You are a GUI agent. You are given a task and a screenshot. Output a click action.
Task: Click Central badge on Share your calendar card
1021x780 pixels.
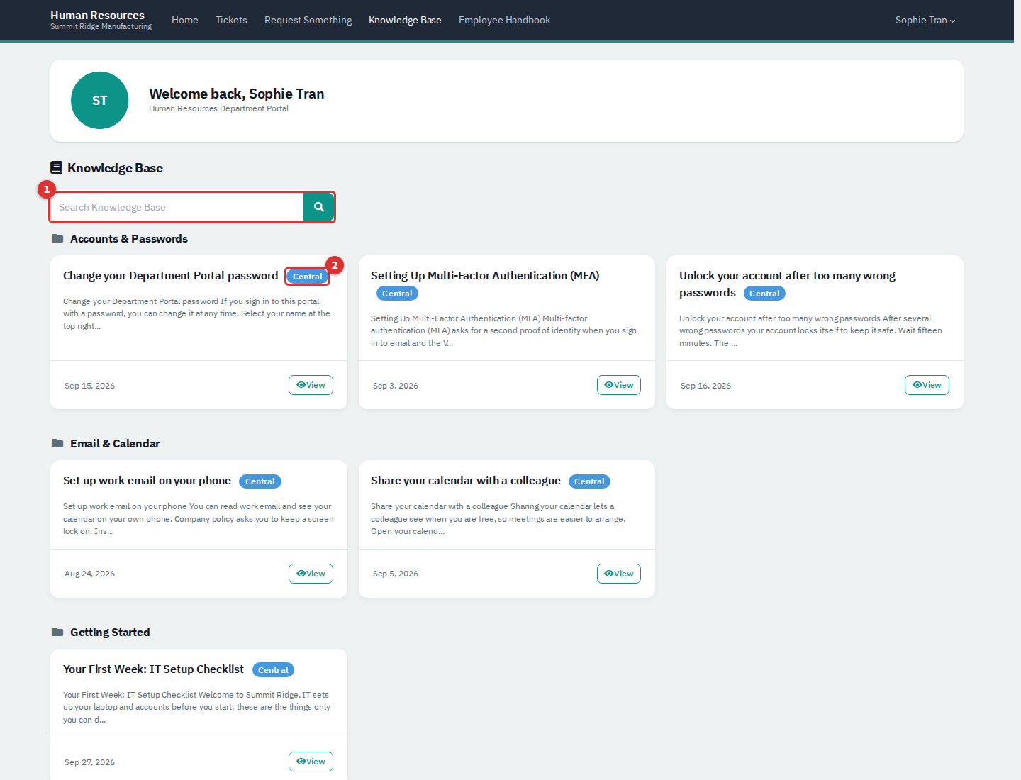(x=589, y=481)
